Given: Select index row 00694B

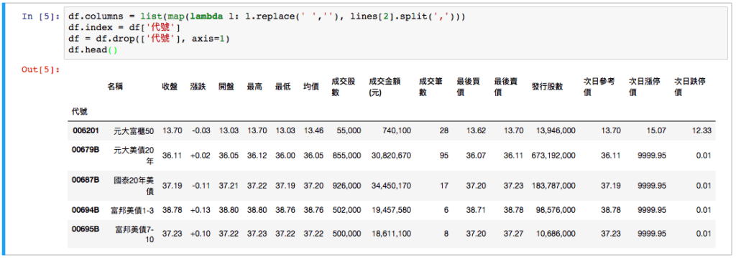Looking at the screenshot, I should pos(86,210).
